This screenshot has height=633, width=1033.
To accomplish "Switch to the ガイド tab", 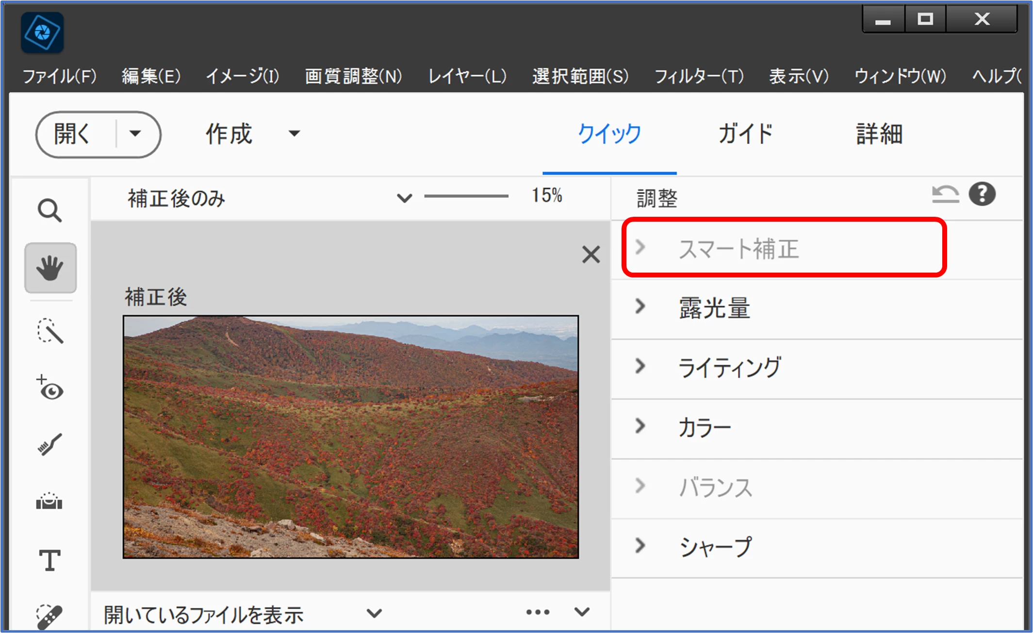I will click(x=745, y=134).
